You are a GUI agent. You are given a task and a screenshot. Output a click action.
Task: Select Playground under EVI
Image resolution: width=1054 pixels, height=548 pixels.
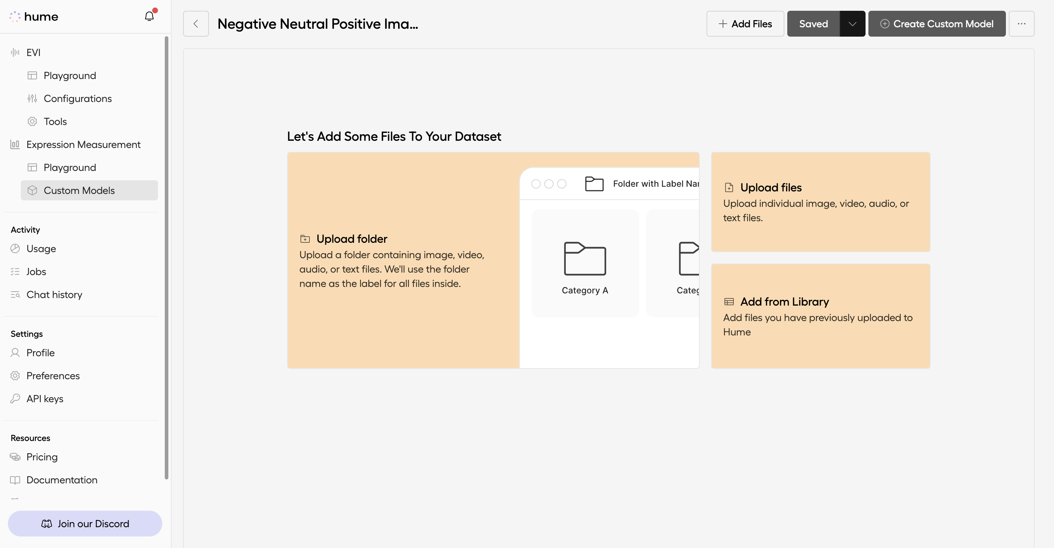point(70,75)
